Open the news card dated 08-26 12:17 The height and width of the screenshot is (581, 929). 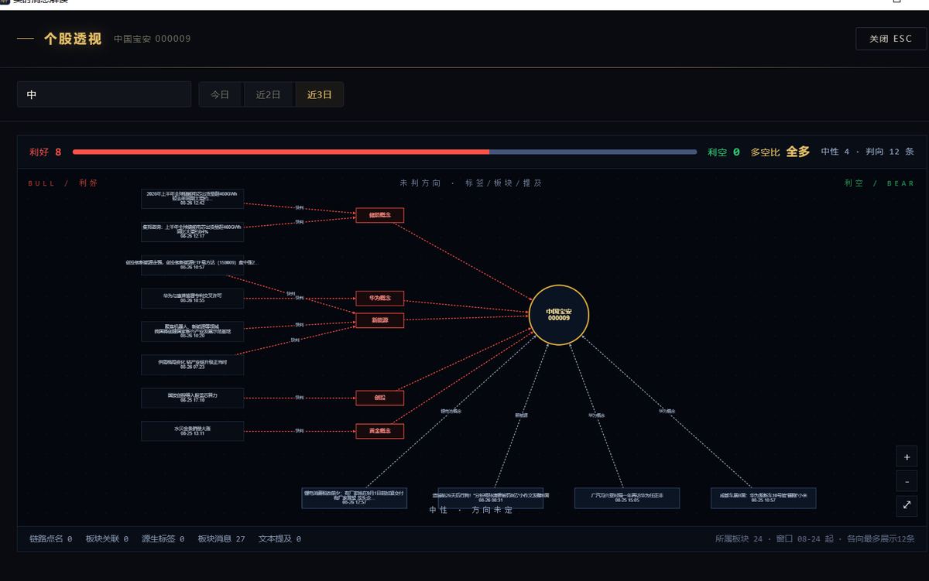192,231
